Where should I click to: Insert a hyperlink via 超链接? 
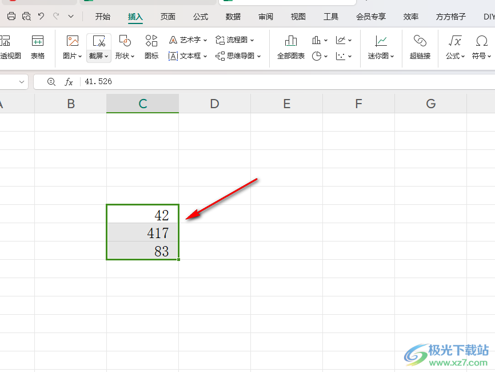click(x=420, y=48)
